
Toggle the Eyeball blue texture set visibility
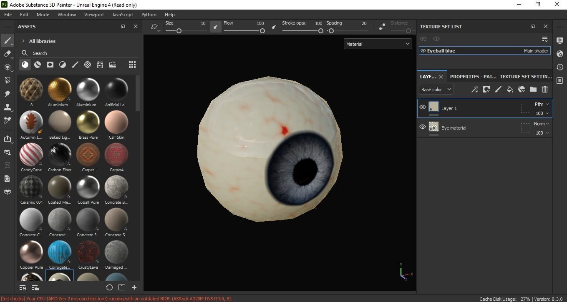click(423, 50)
